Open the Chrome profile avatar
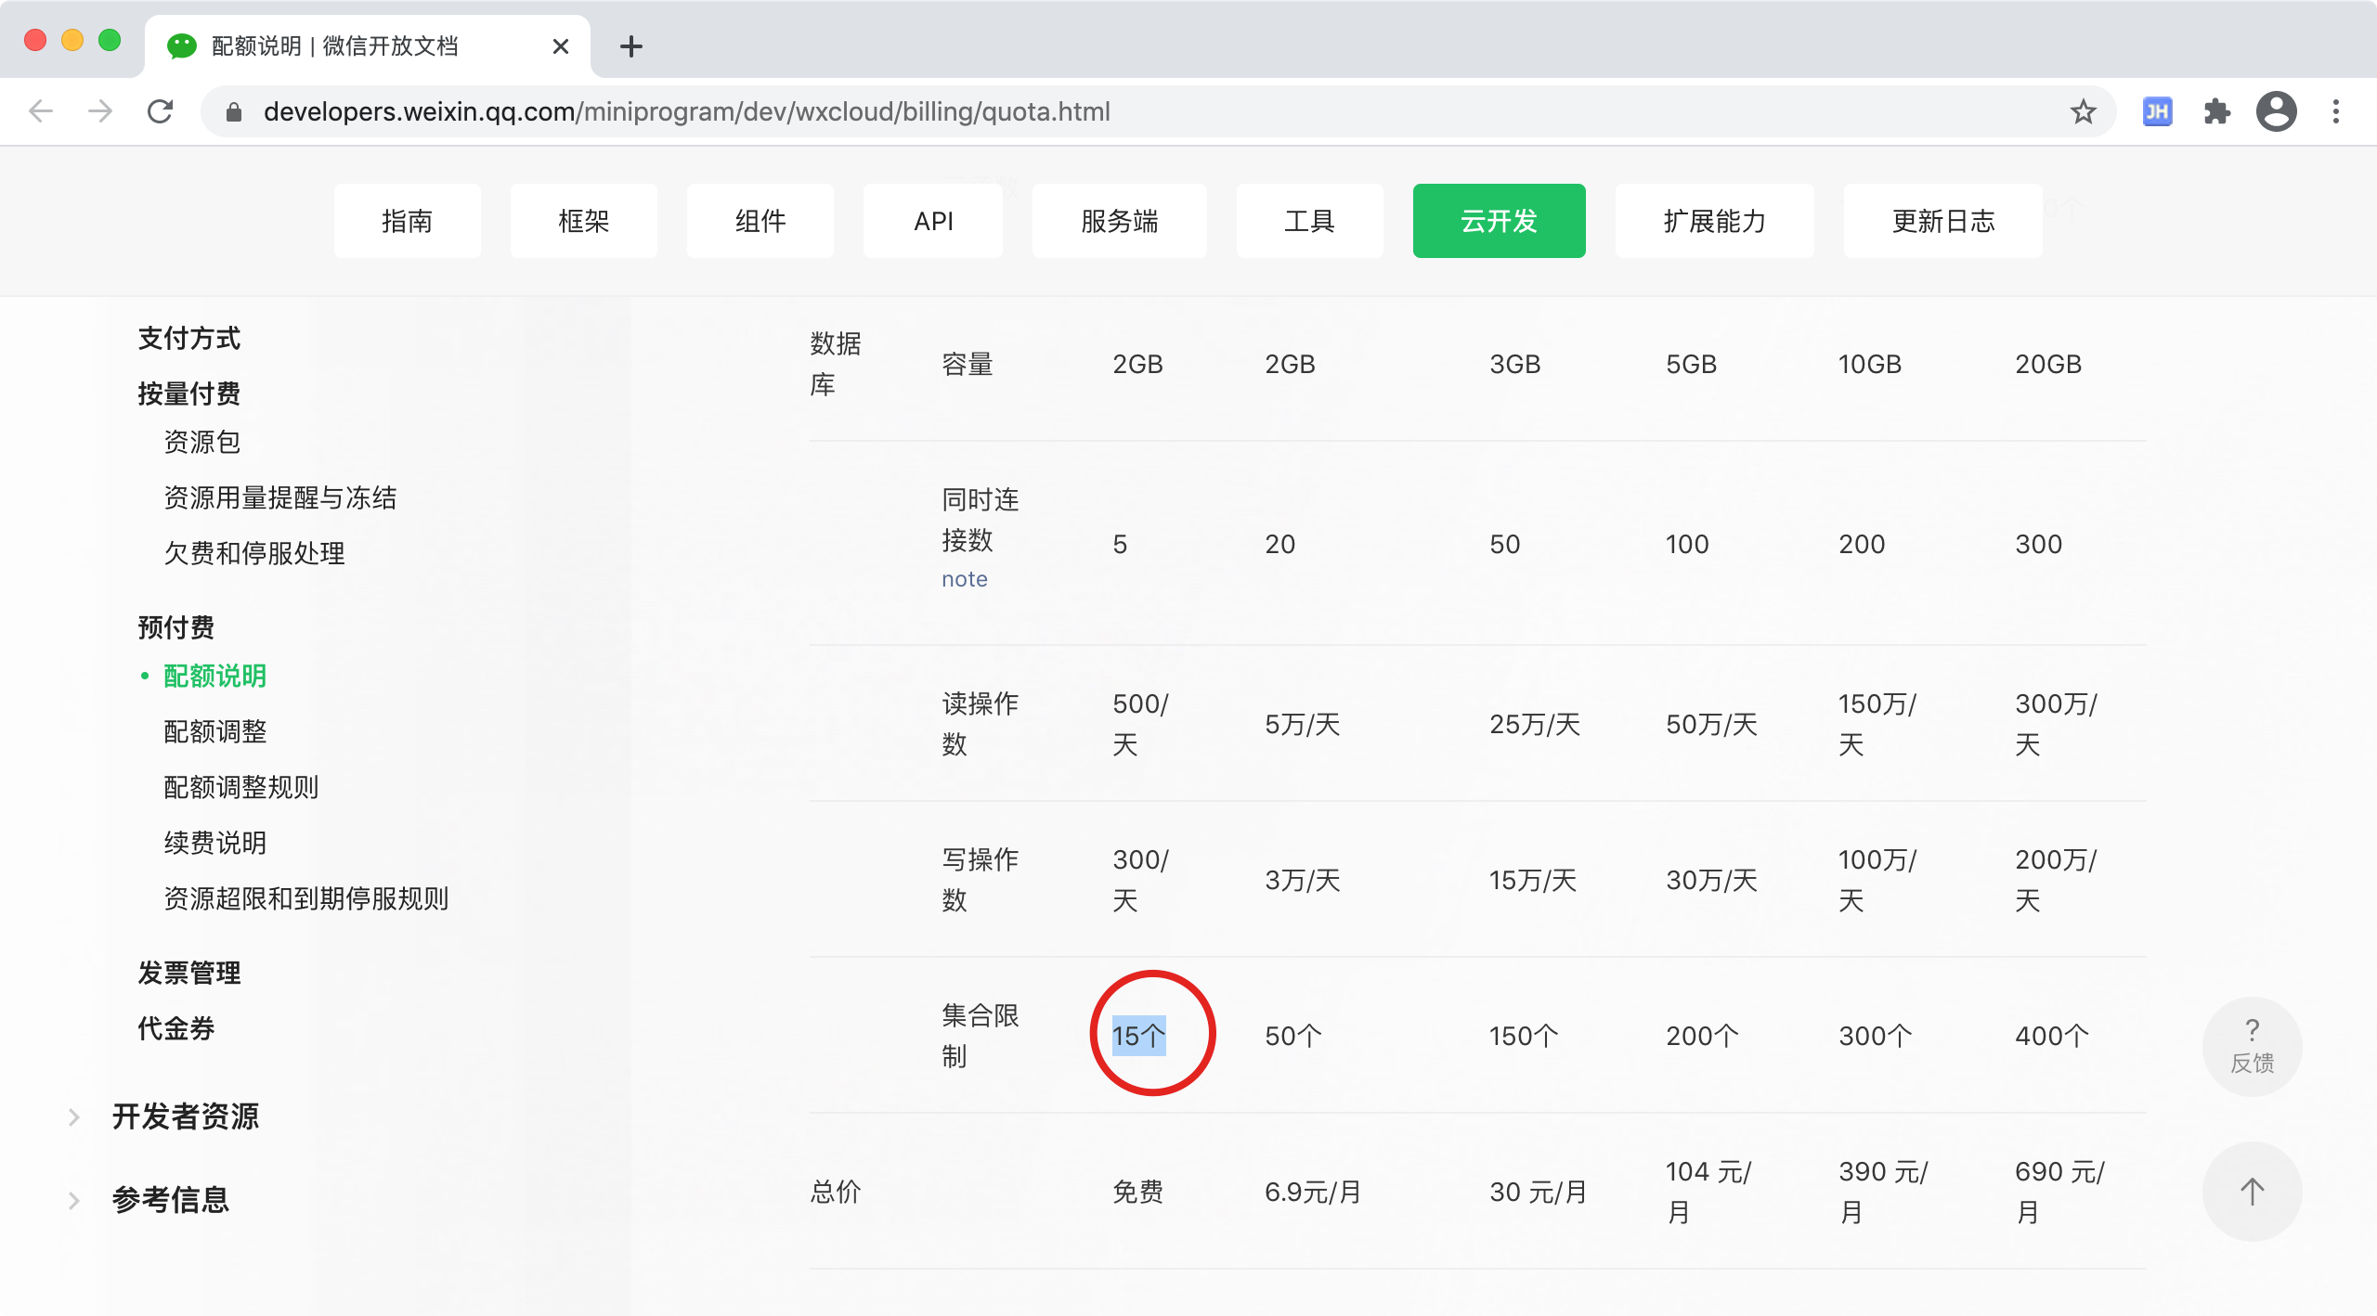The width and height of the screenshot is (2377, 1316). pos(2276,111)
